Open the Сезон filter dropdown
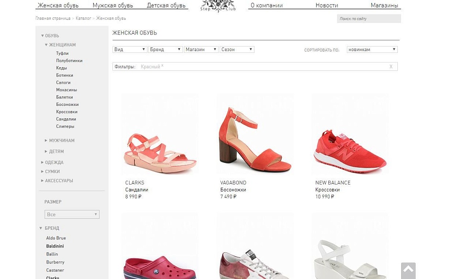The image size is (461, 279). coord(236,49)
